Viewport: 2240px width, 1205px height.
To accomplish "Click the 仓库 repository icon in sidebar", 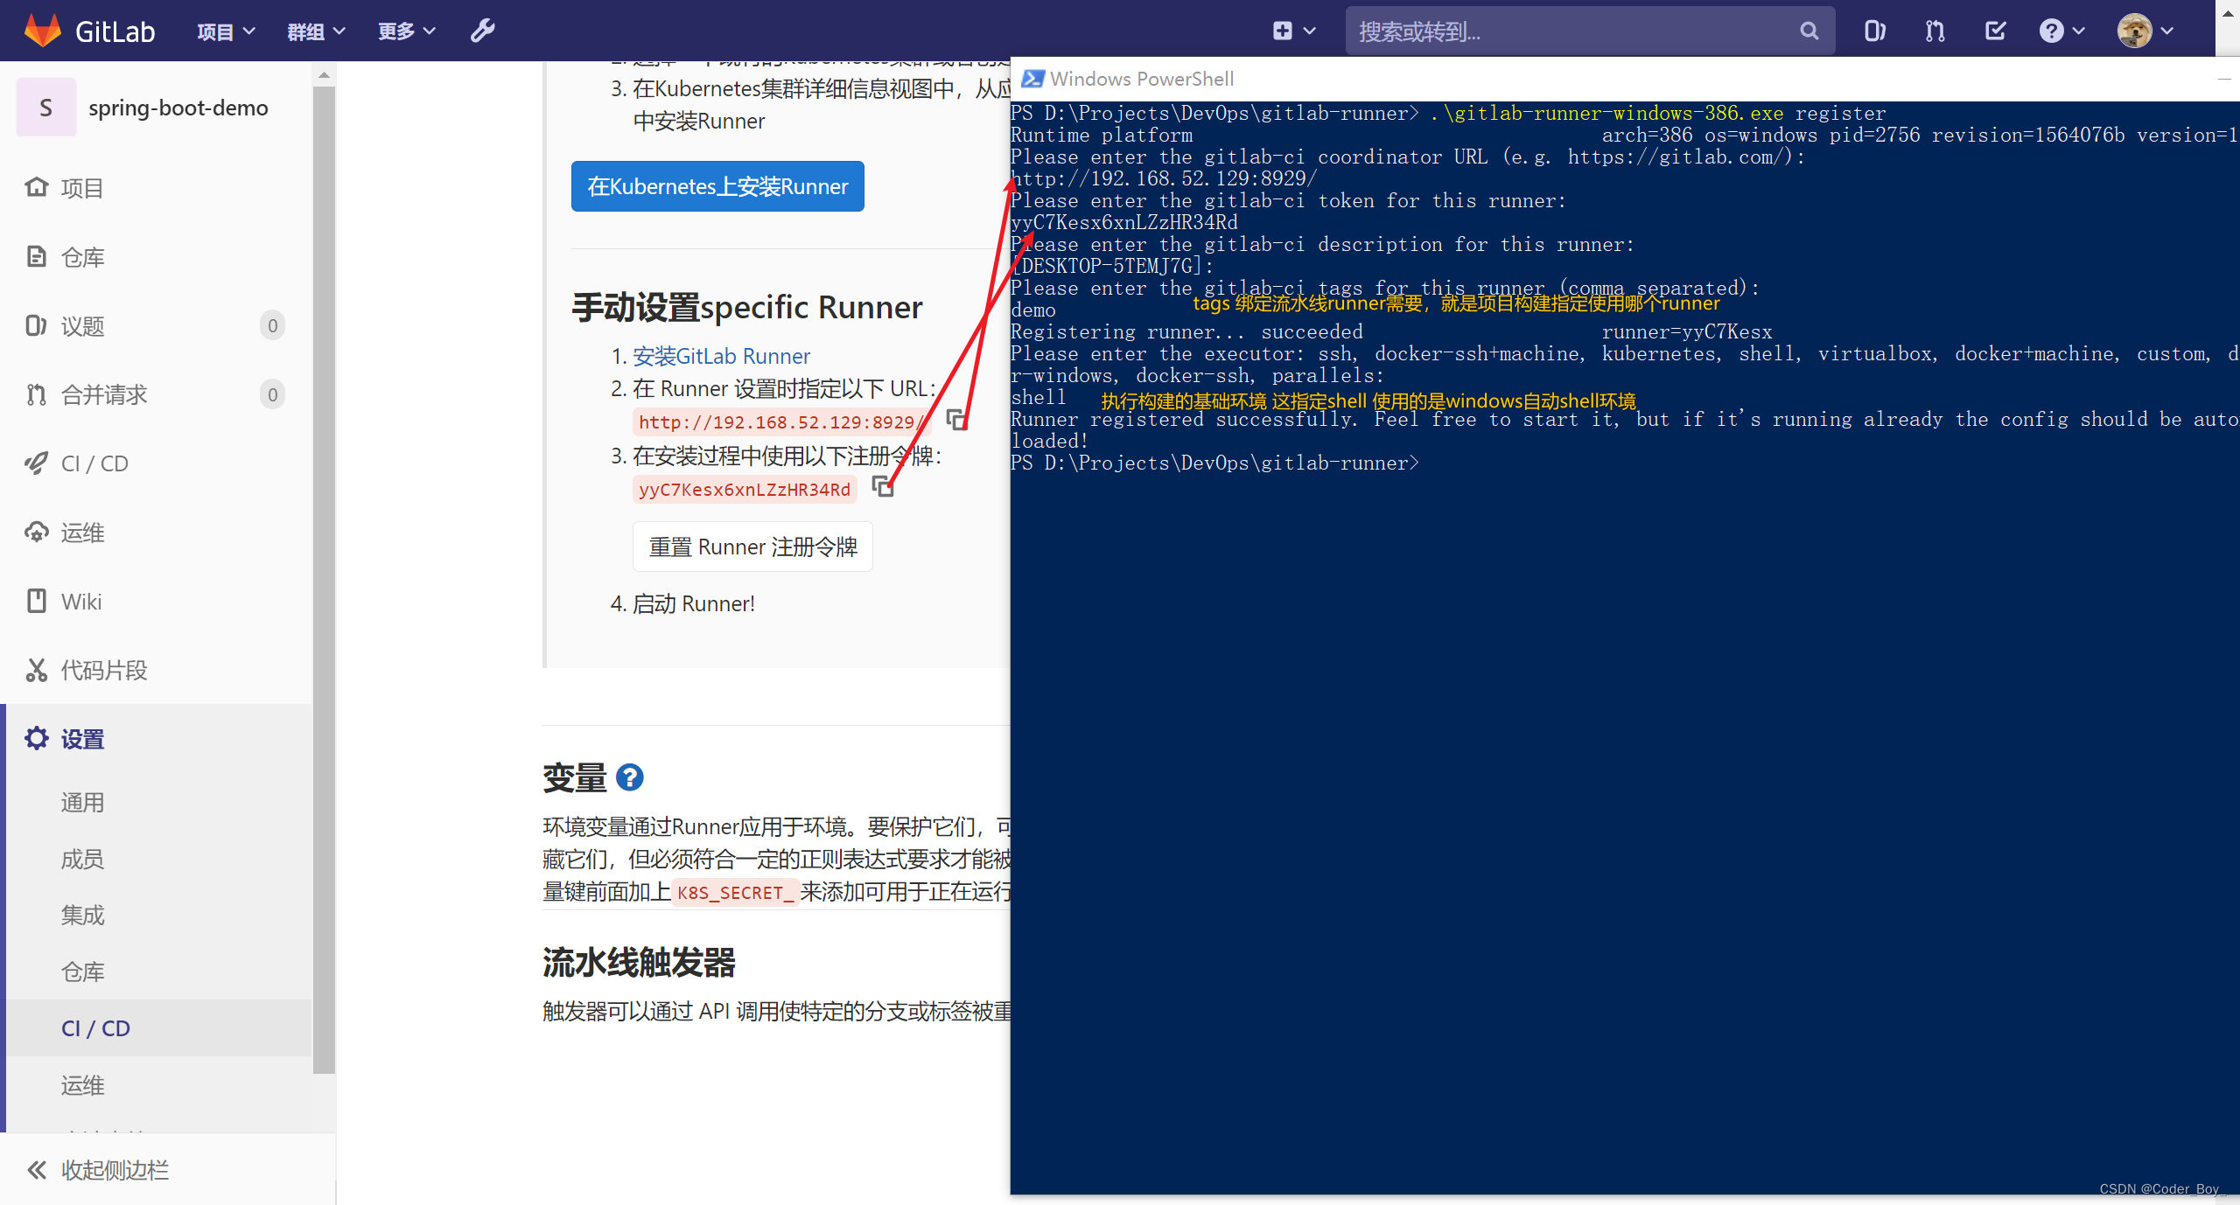I will click(37, 256).
